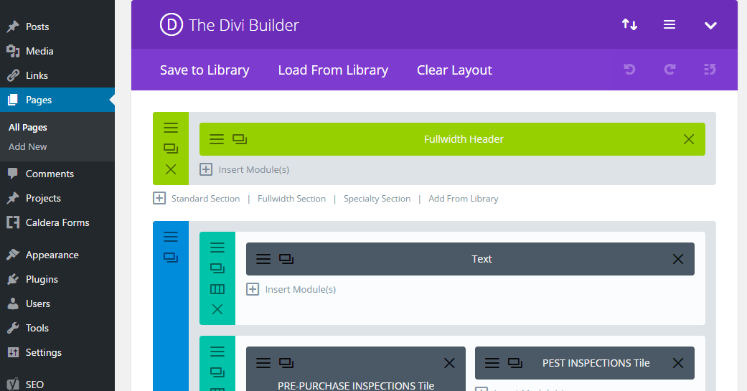
Task: Open settings of the tiles row
Action: tap(217, 352)
